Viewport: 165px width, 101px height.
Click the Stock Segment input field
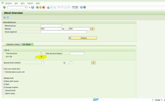click(x=64, y=32)
